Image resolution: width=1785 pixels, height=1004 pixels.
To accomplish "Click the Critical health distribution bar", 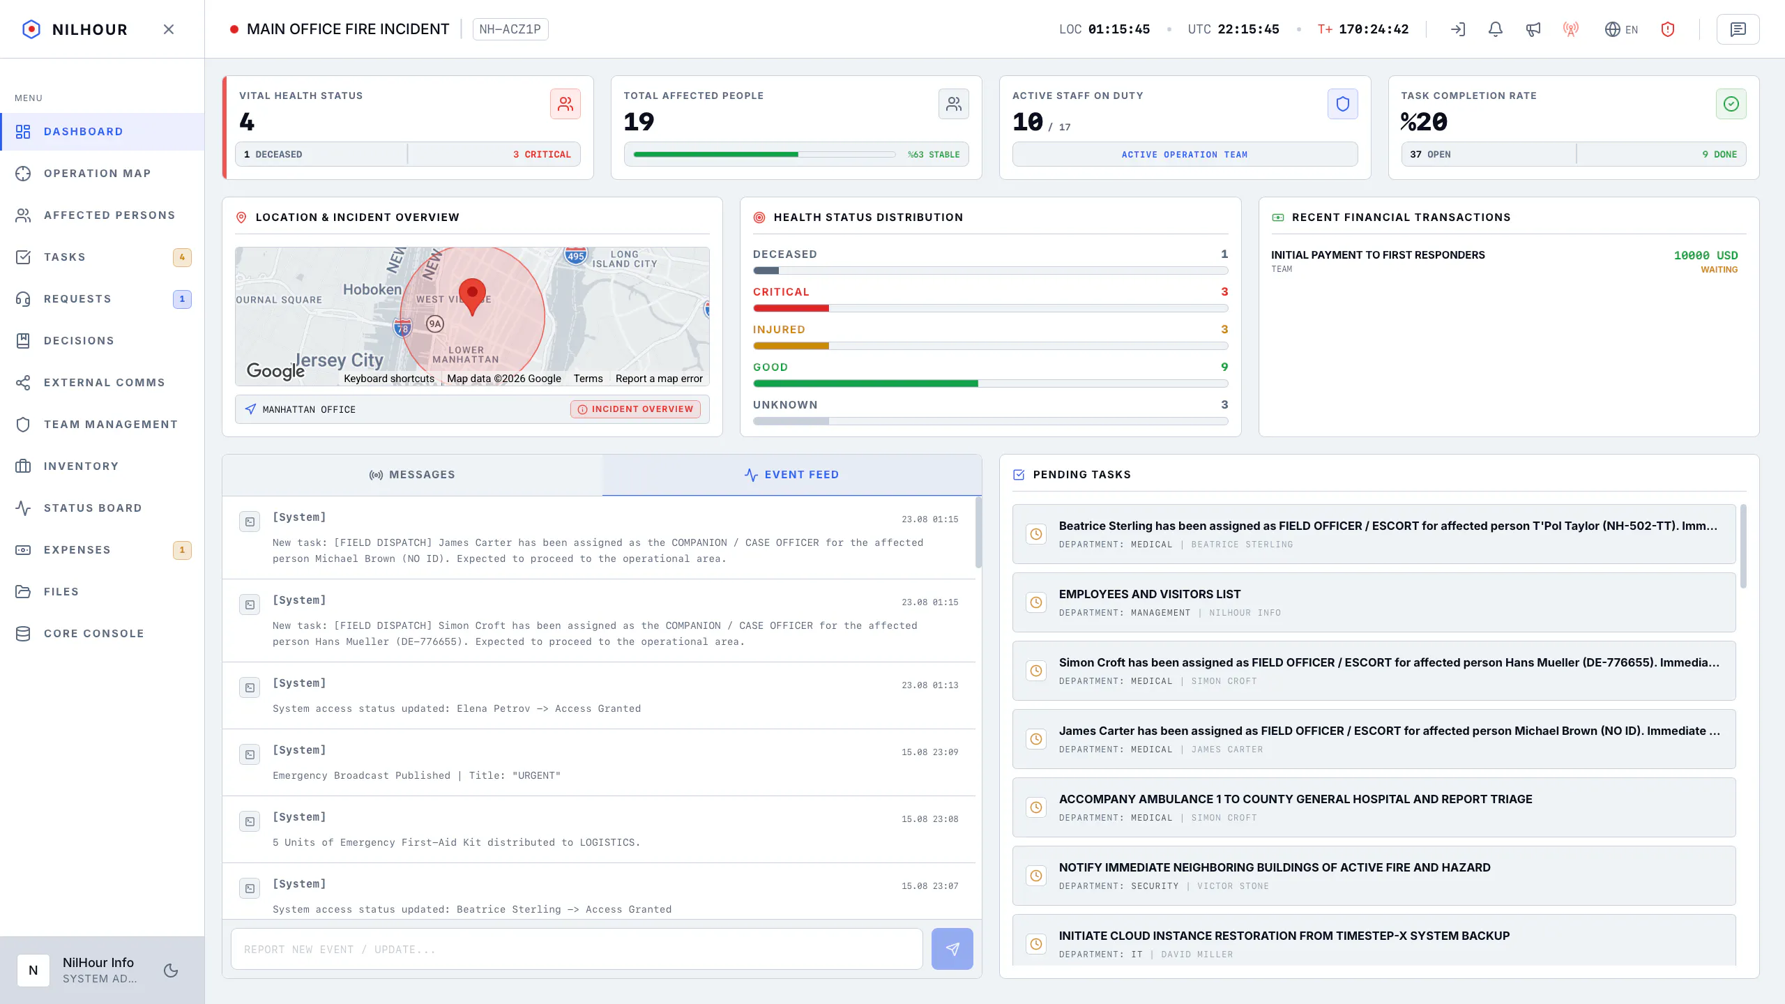I will (x=990, y=308).
